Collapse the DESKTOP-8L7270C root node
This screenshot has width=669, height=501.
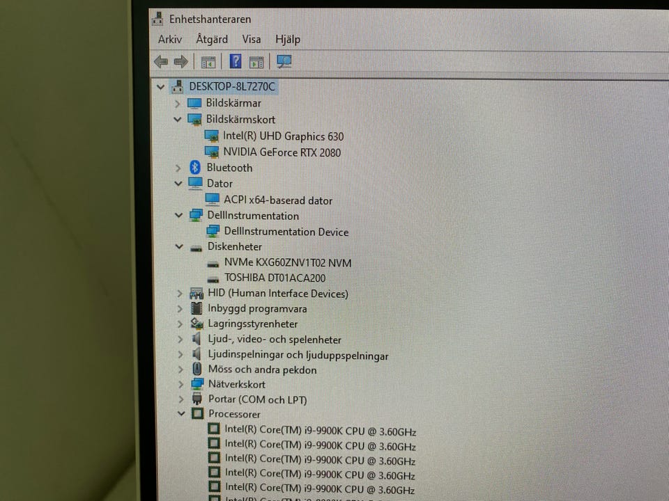pyautogui.click(x=160, y=88)
